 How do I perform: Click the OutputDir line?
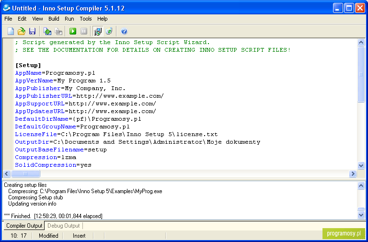click(138, 142)
